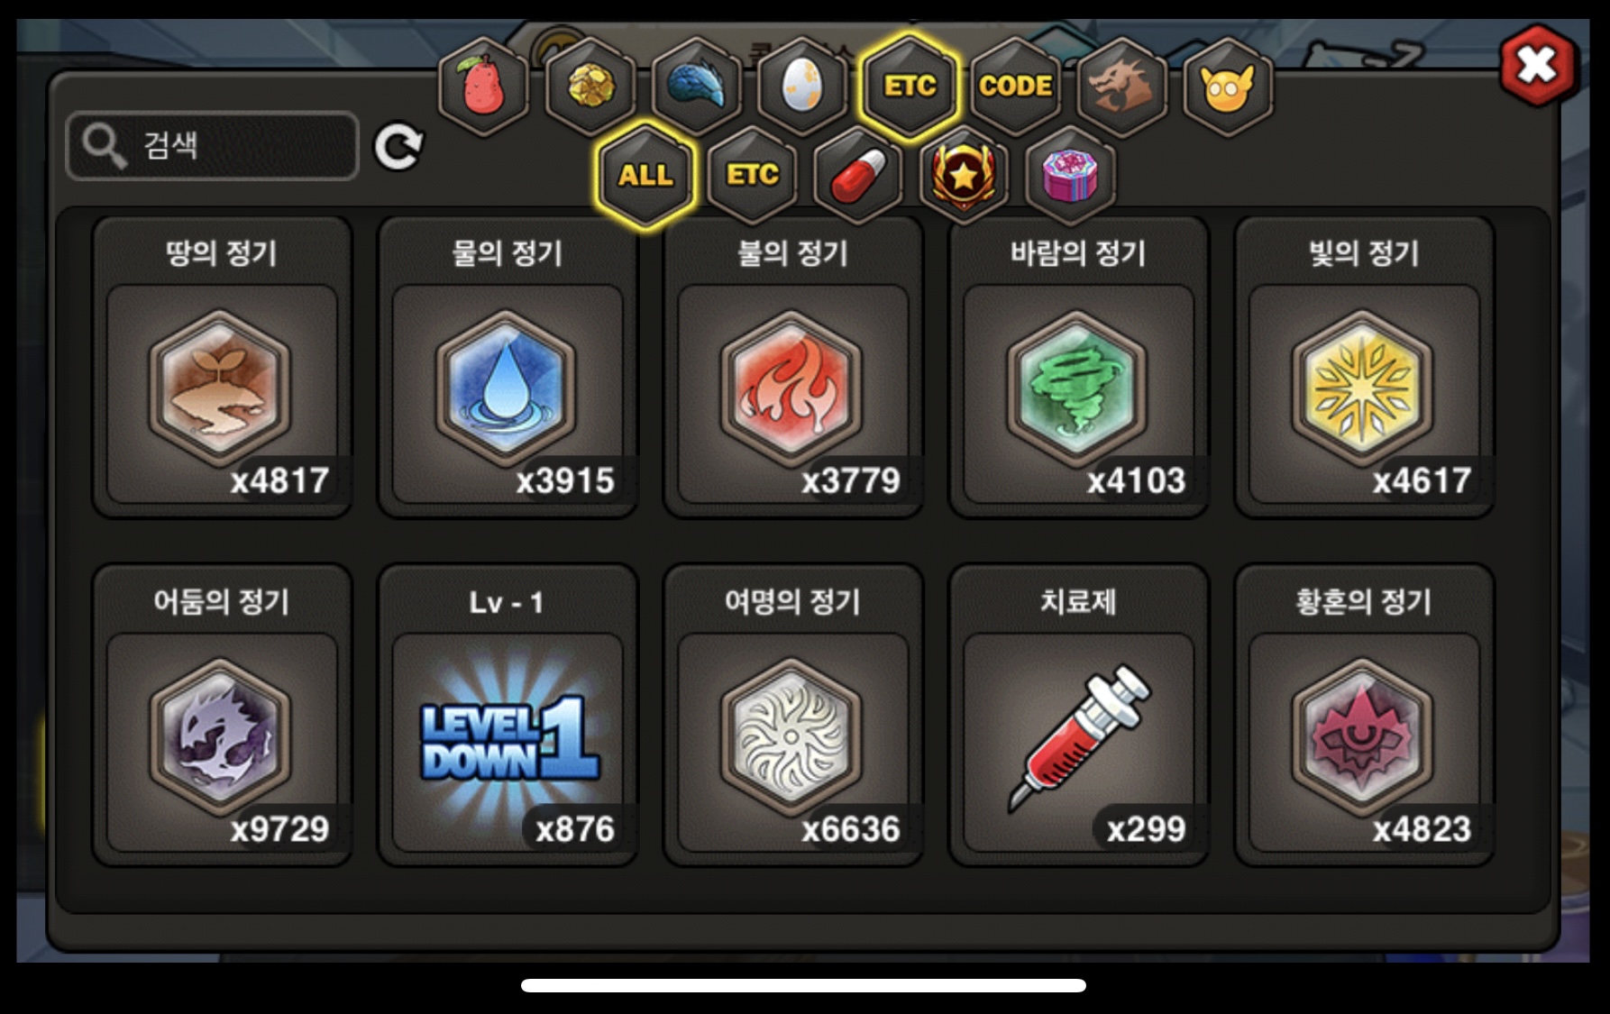The height and width of the screenshot is (1014, 1610).
Task: Close the inventory with red X
Action: (x=1538, y=65)
